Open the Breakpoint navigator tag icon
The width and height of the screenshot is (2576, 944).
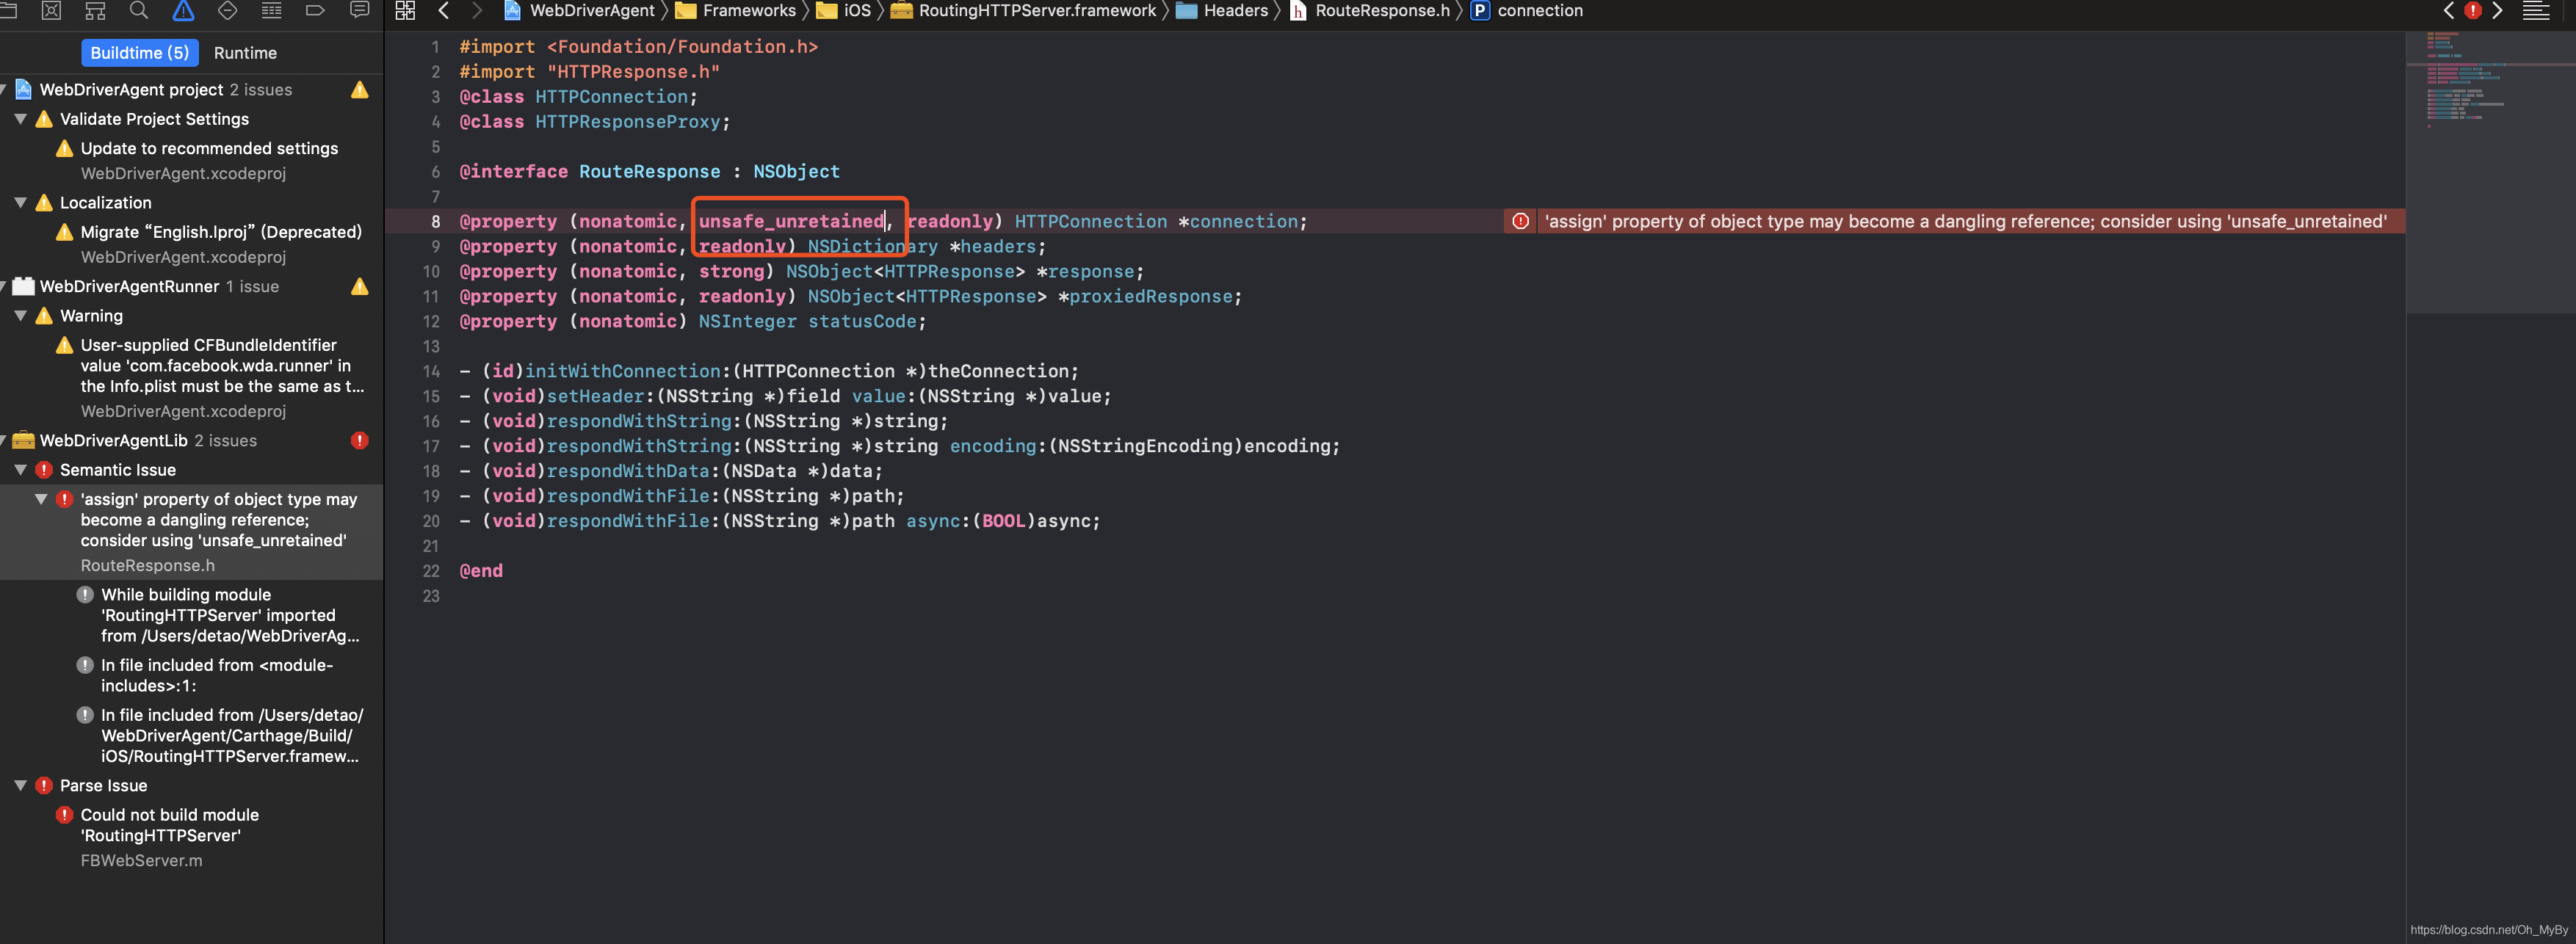315,11
